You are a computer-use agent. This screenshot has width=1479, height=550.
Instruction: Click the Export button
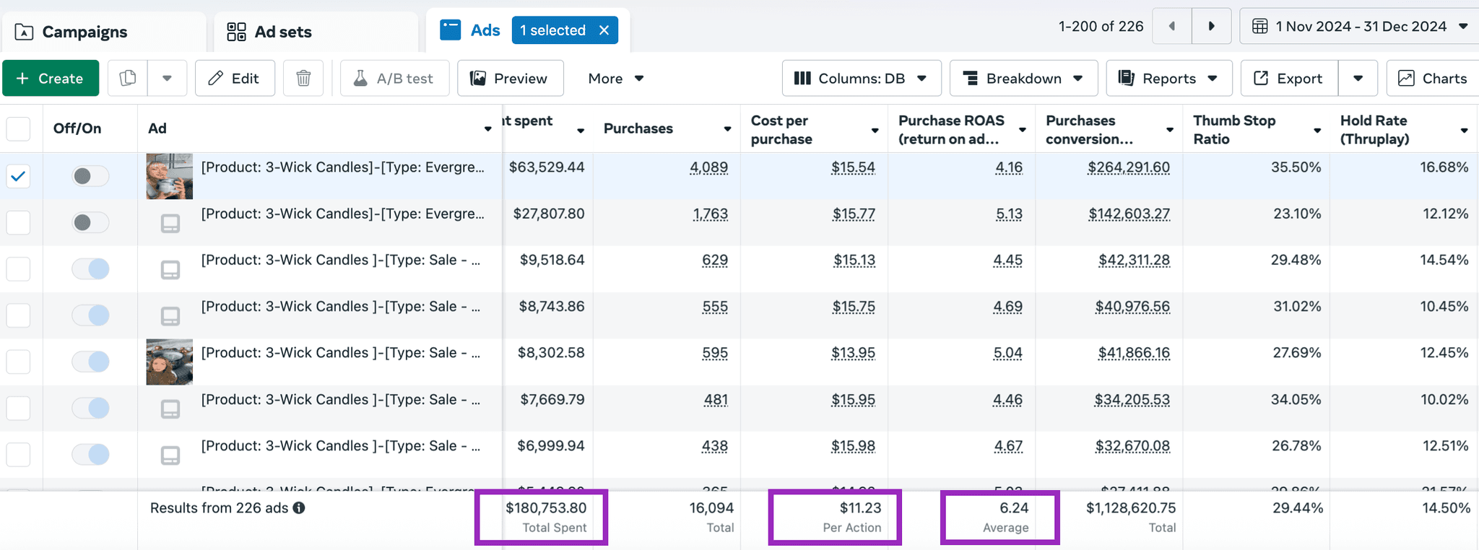point(1289,78)
